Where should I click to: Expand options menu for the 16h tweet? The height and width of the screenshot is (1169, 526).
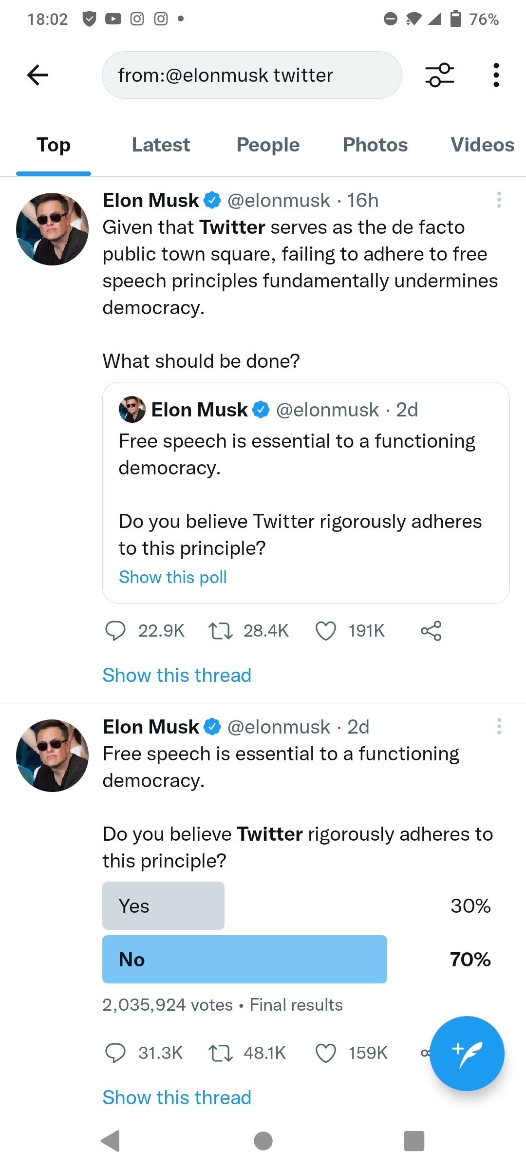pos(499,200)
